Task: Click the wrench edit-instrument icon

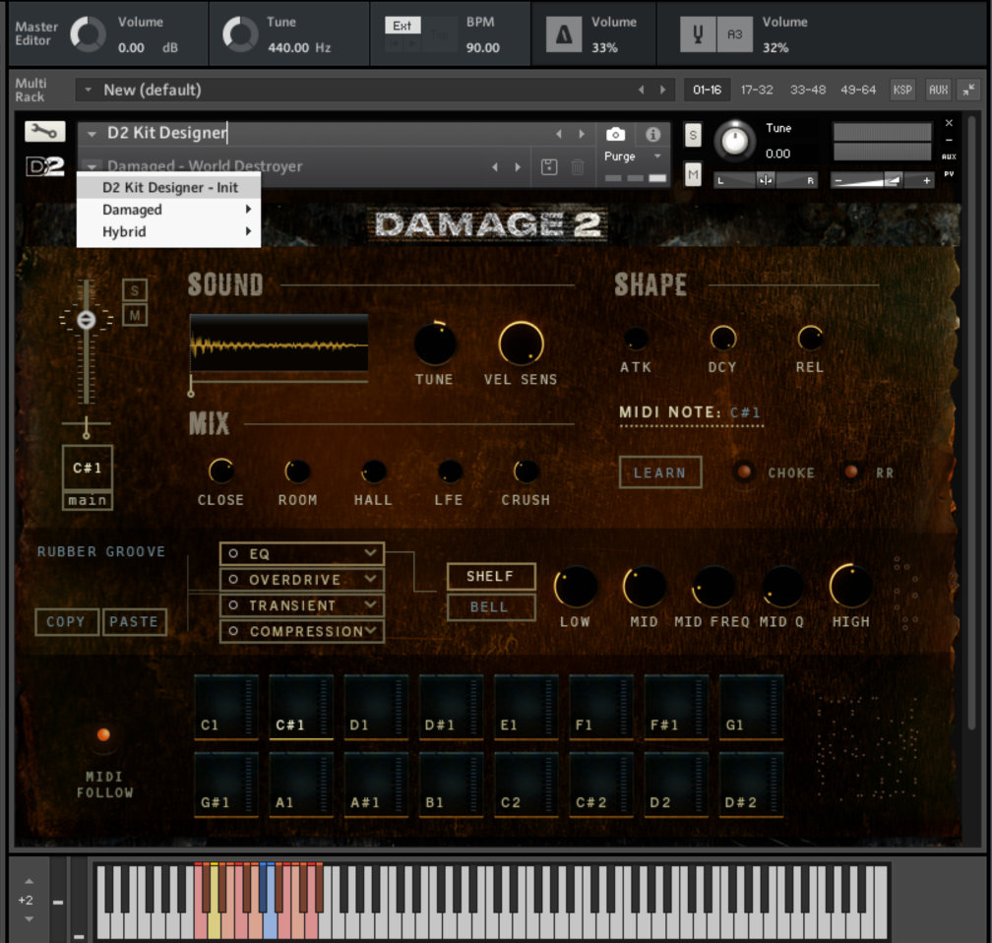Action: (44, 132)
